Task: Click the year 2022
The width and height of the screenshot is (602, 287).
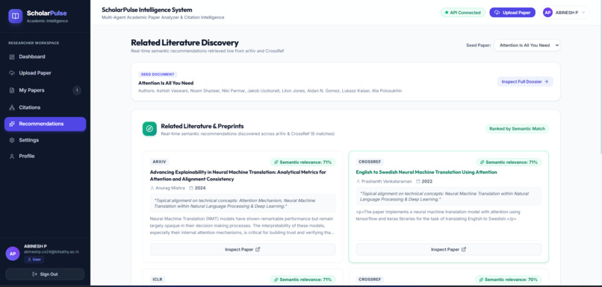Action: click(427, 181)
